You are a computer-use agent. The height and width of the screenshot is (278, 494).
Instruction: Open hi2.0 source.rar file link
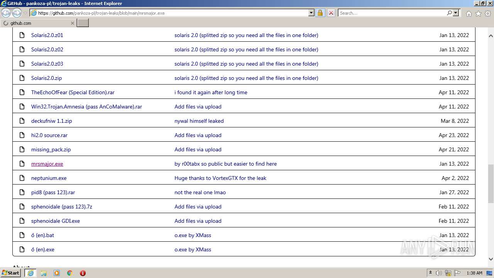pyautogui.click(x=49, y=135)
